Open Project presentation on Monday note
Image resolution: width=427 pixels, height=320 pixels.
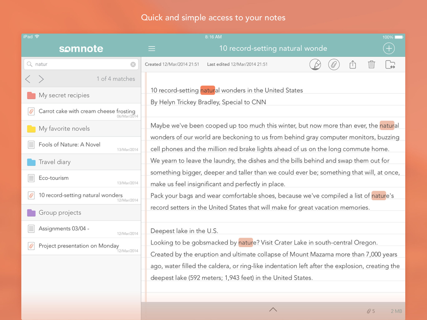(x=81, y=246)
